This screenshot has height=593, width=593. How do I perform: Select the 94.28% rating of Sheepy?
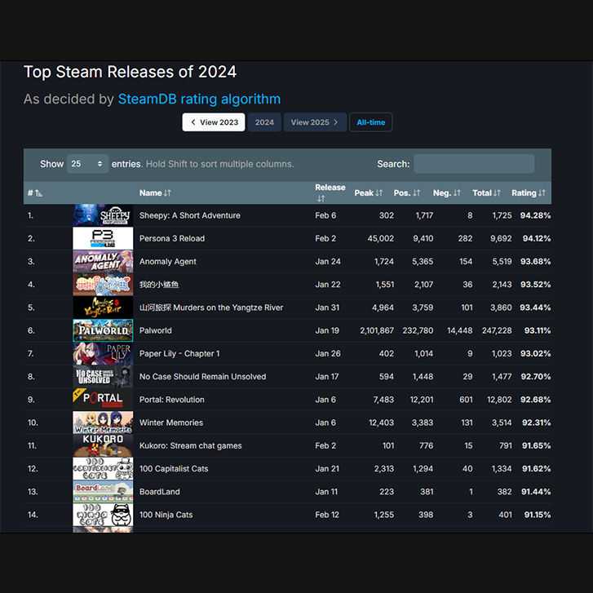coord(535,215)
